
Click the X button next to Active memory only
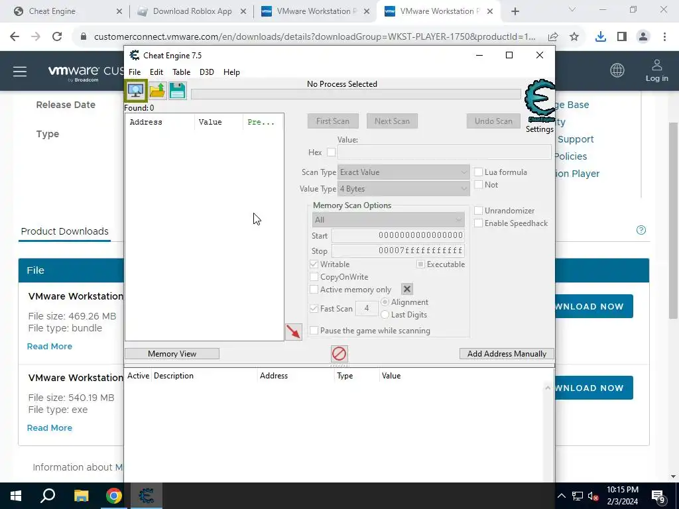tap(407, 289)
